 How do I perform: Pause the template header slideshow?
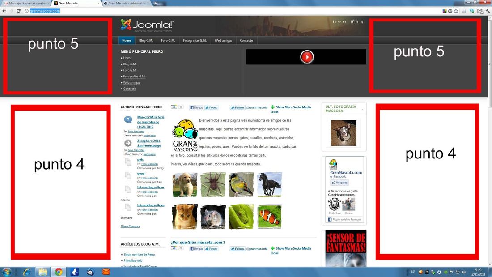click(334, 21)
